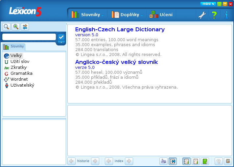This screenshot has height=167, width=234.
Task: Click the magnifying glass search icon
Action: click(x=6, y=27)
